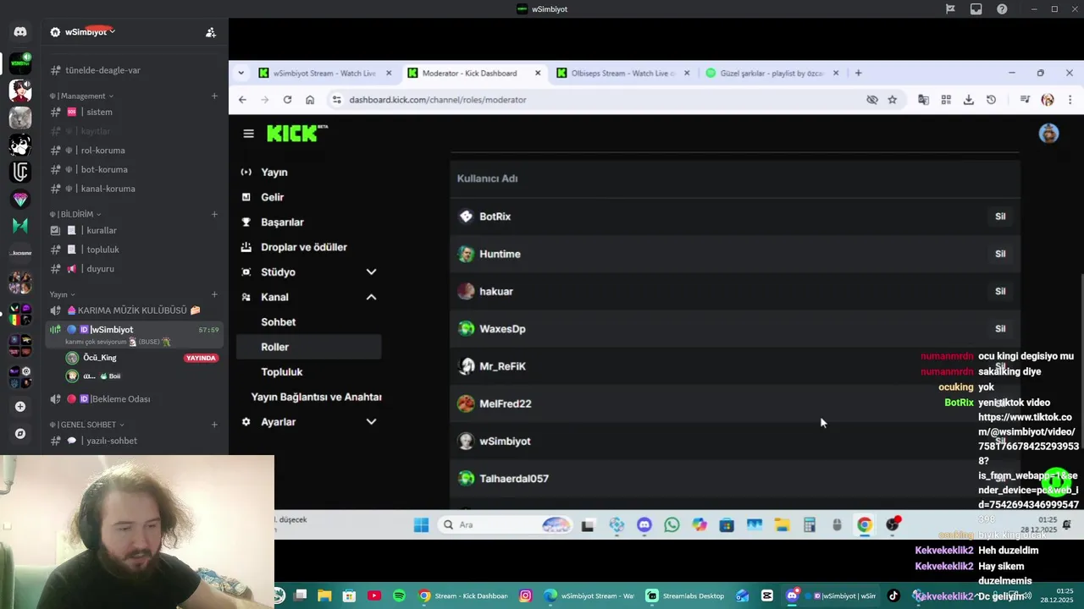Switch to Güzel şarkılar playlist tab
1084x609 pixels.
[772, 74]
